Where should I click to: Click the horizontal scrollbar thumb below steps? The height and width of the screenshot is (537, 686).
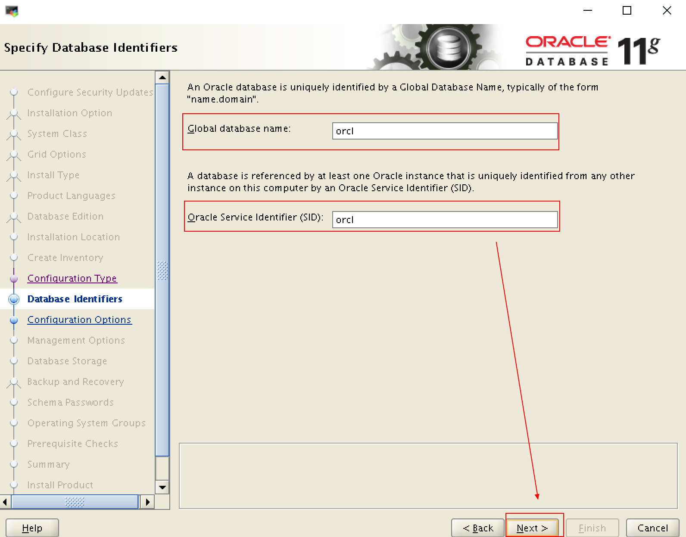(75, 502)
